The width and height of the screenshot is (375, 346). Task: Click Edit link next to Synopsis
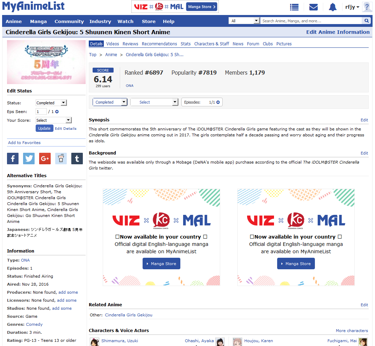[x=364, y=120]
